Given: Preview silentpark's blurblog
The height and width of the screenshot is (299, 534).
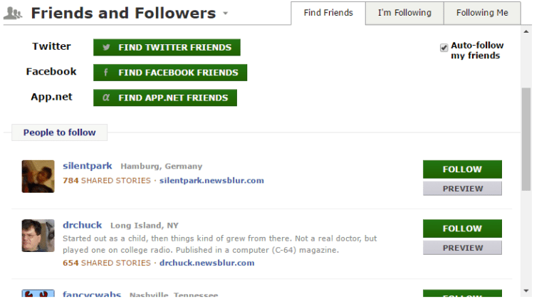Looking at the screenshot, I should coord(462,189).
